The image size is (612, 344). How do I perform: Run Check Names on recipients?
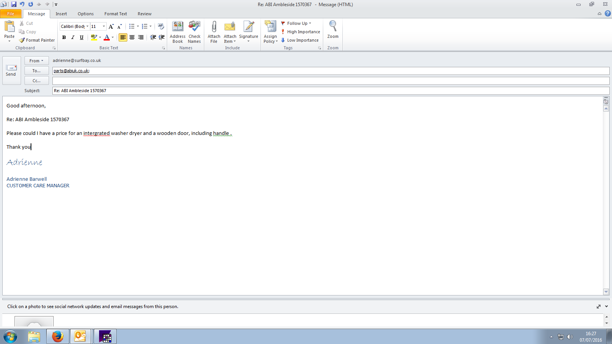[194, 32]
